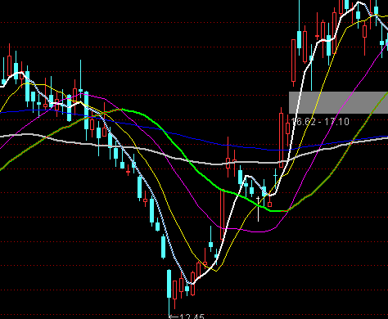Screen dimensions: 388x319
Task: Click the tall hollow red candle at the rebound
Action: click(x=223, y=214)
